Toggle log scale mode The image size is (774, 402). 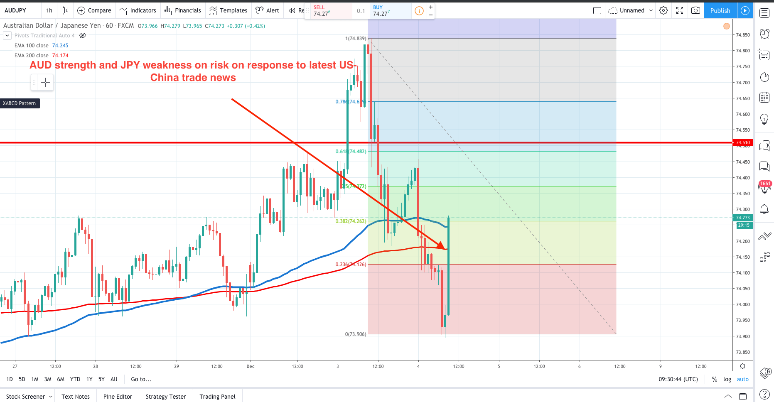coord(727,379)
